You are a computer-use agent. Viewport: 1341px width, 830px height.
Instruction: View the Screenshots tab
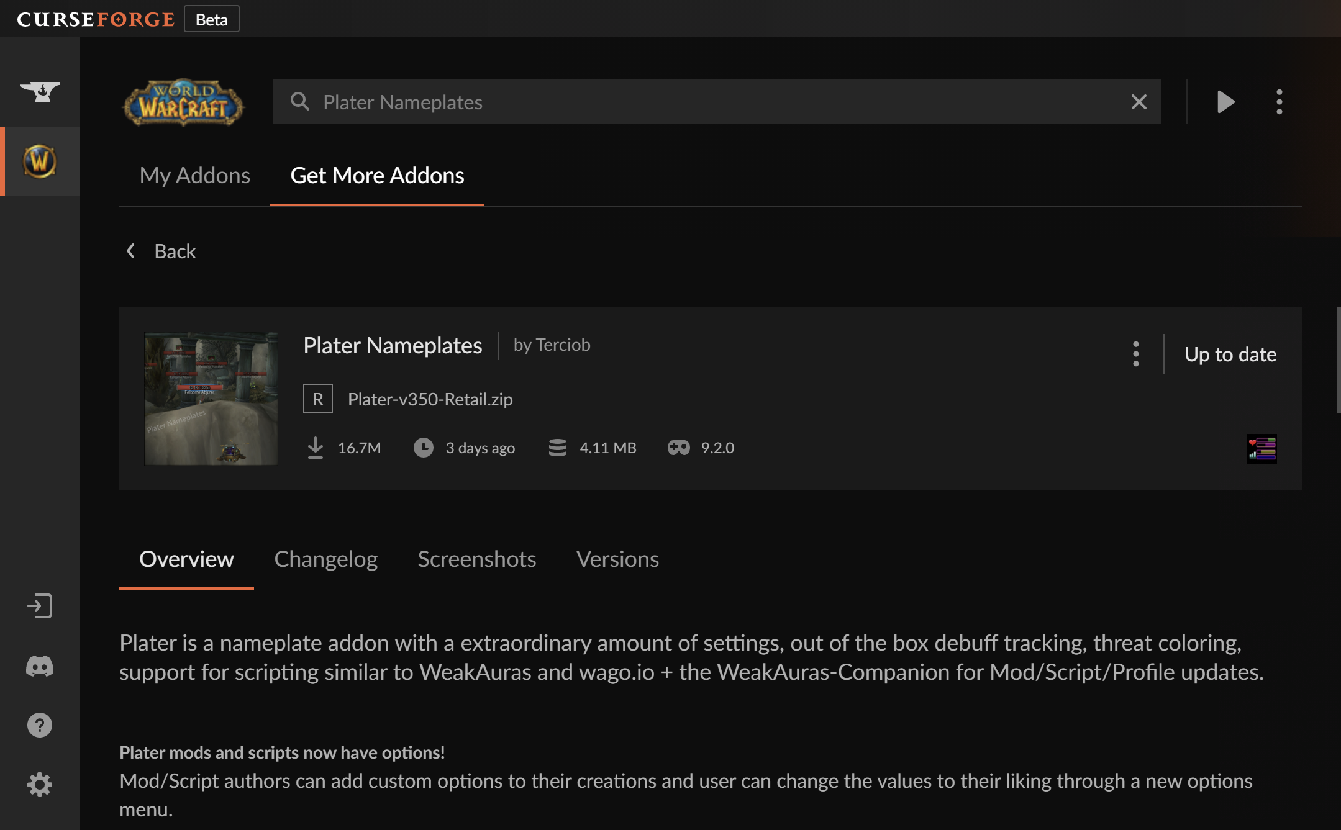[476, 559]
